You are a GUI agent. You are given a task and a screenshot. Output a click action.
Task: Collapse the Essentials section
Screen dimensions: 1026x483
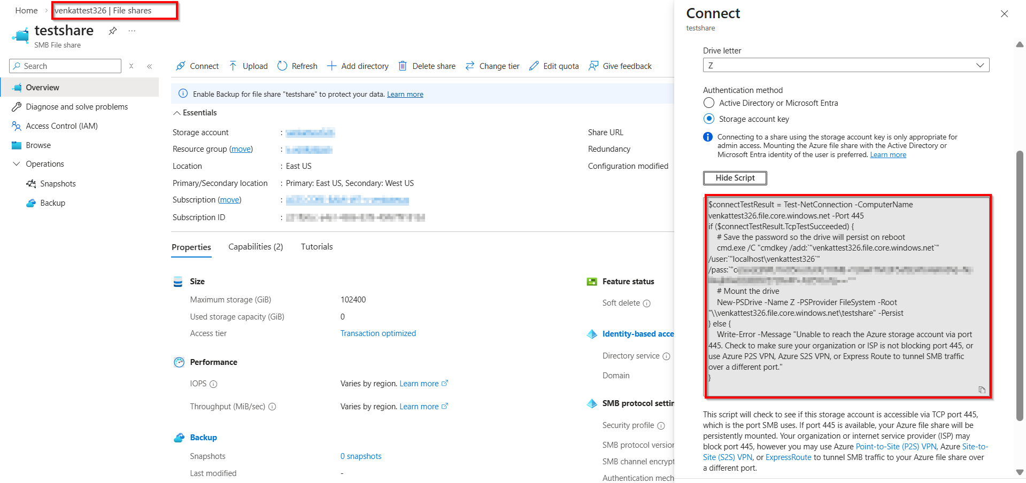[195, 113]
